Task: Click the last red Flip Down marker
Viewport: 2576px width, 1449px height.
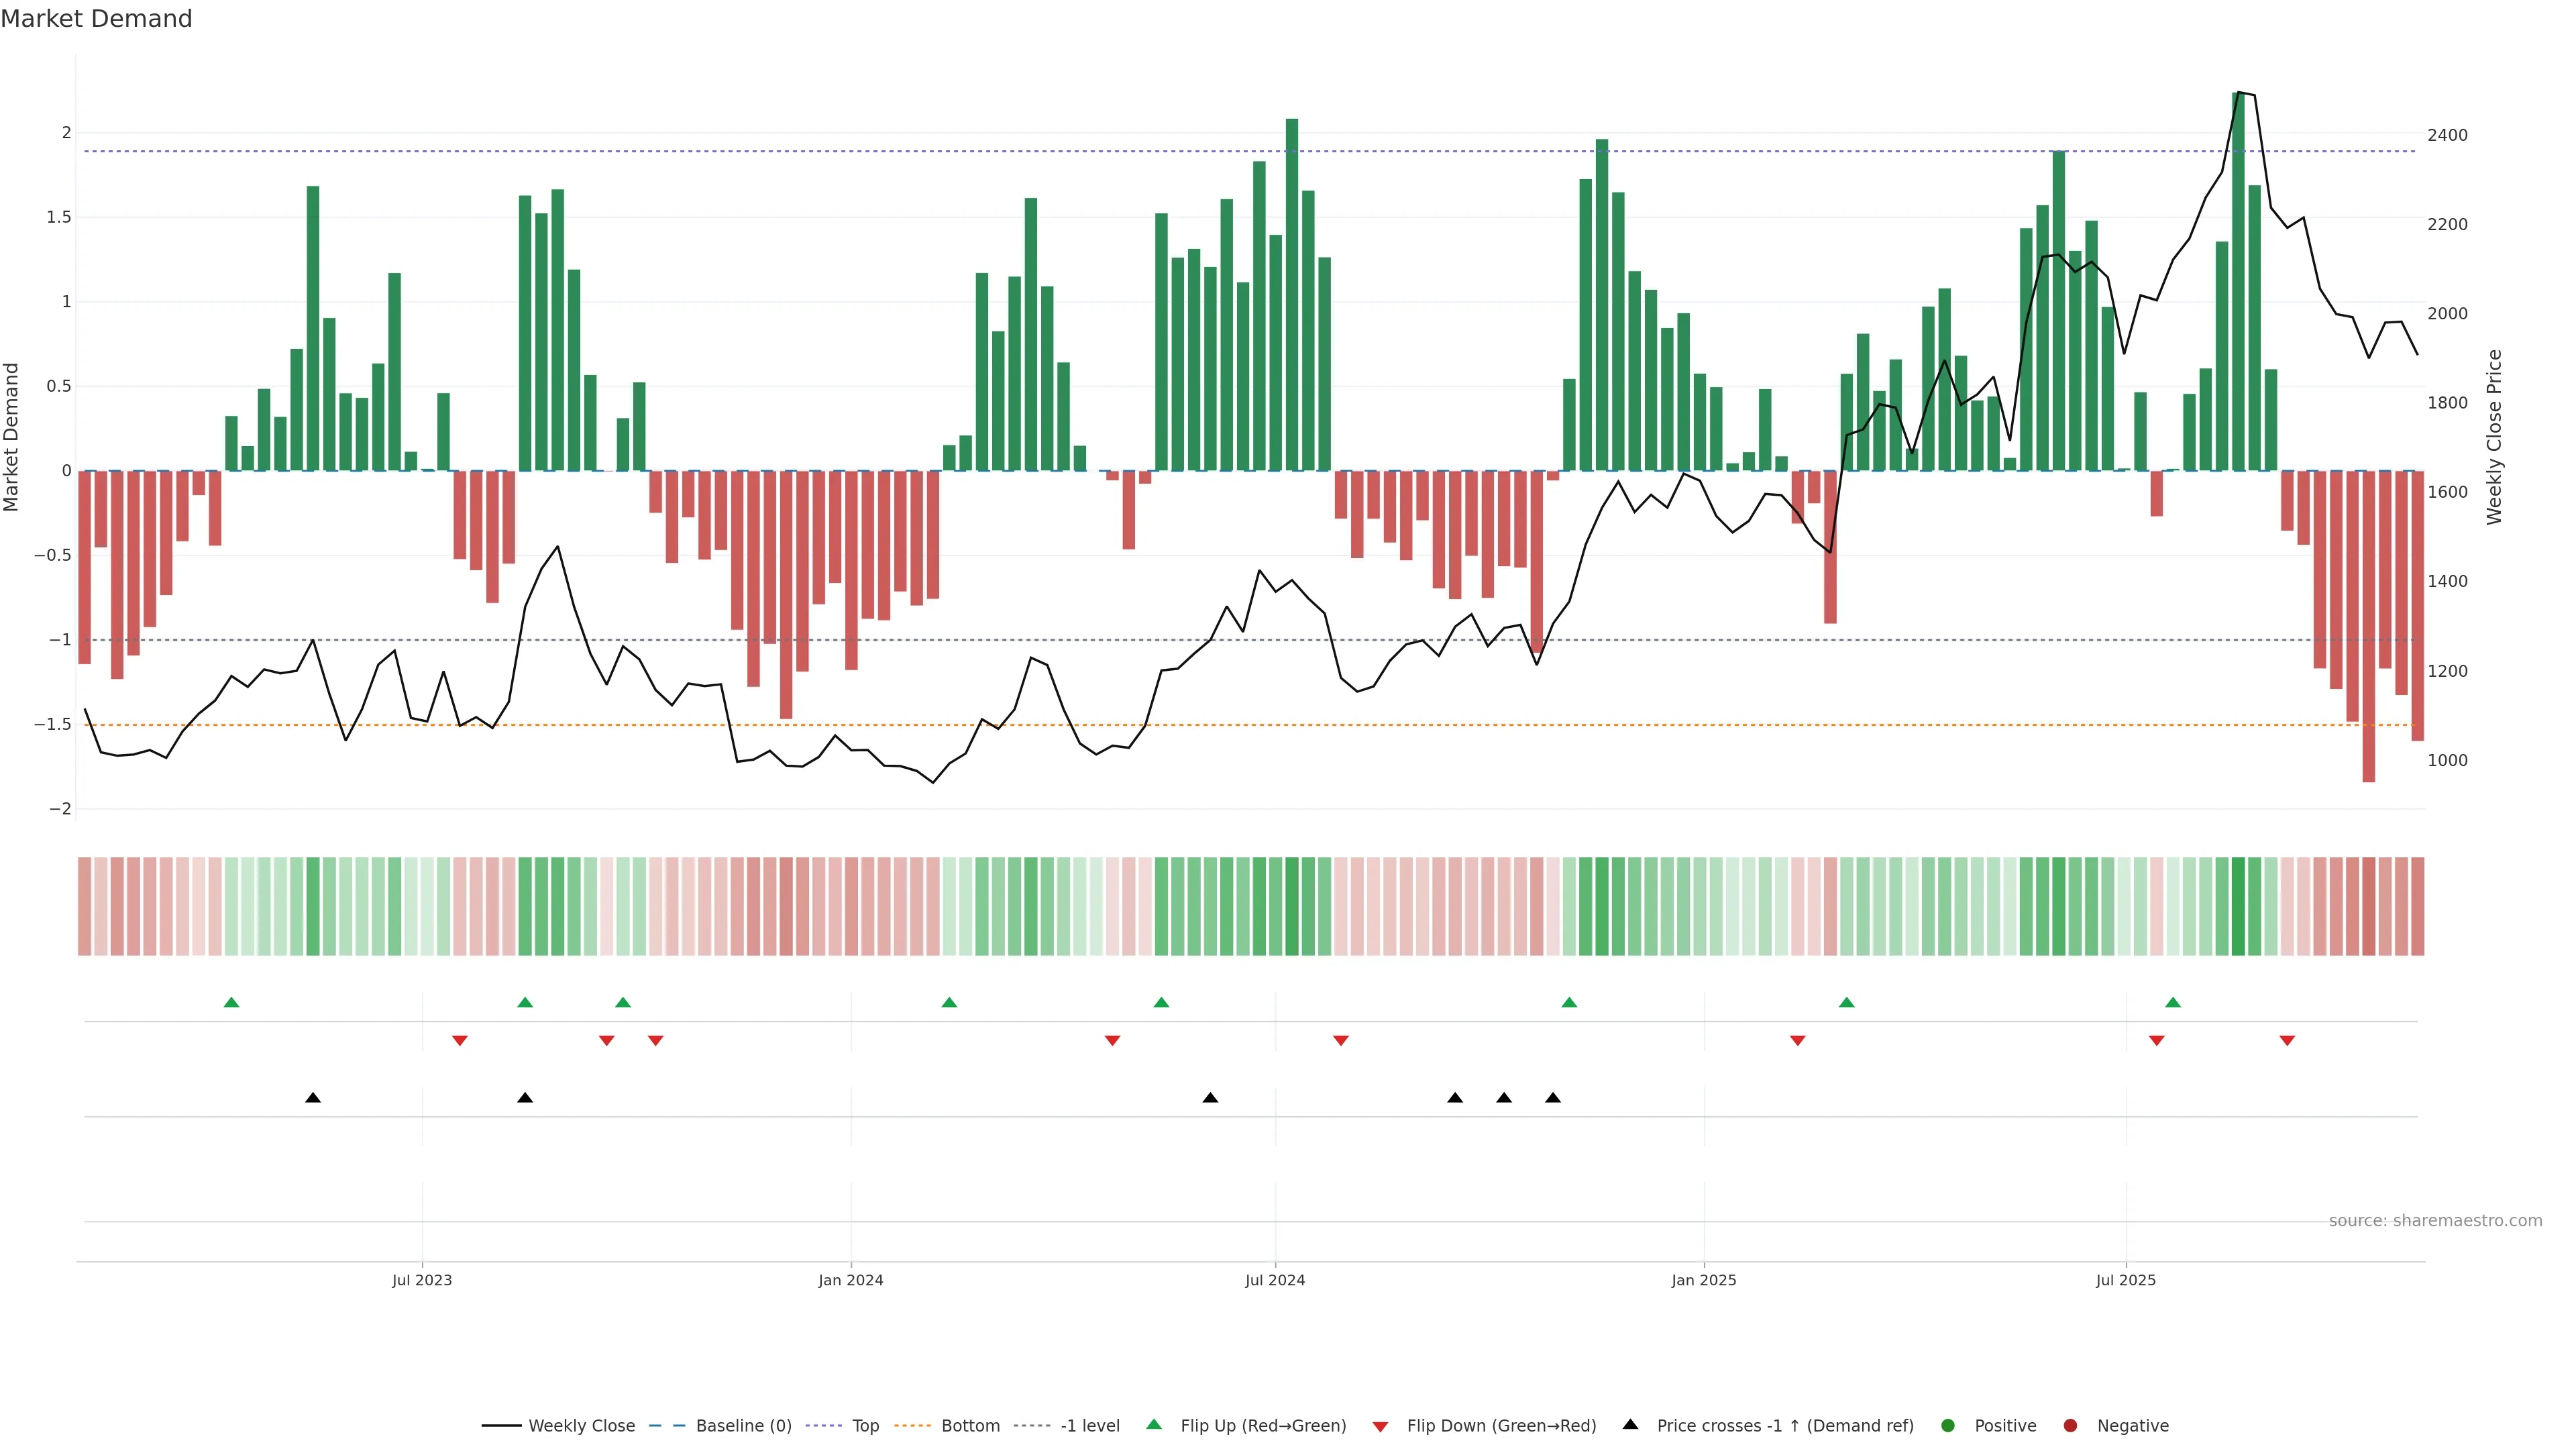Action: [2287, 1041]
